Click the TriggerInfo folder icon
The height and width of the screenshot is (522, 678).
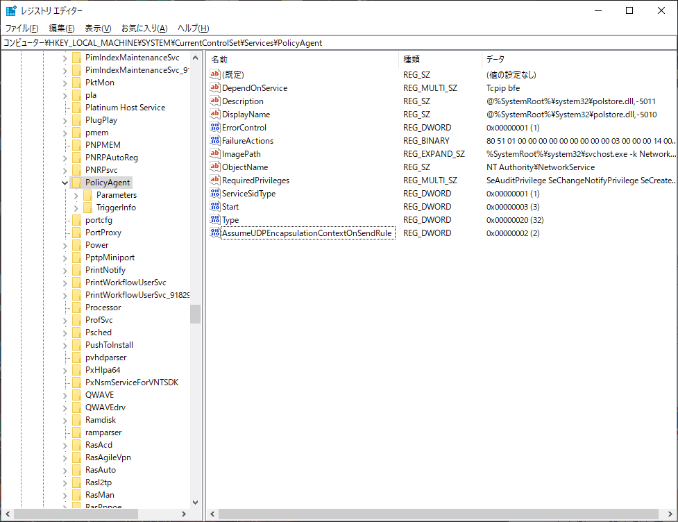pos(87,207)
